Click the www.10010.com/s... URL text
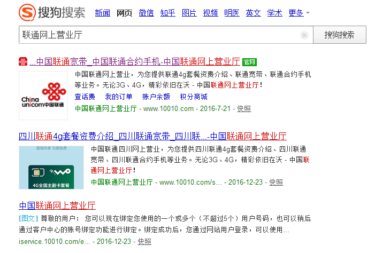 click(x=190, y=183)
